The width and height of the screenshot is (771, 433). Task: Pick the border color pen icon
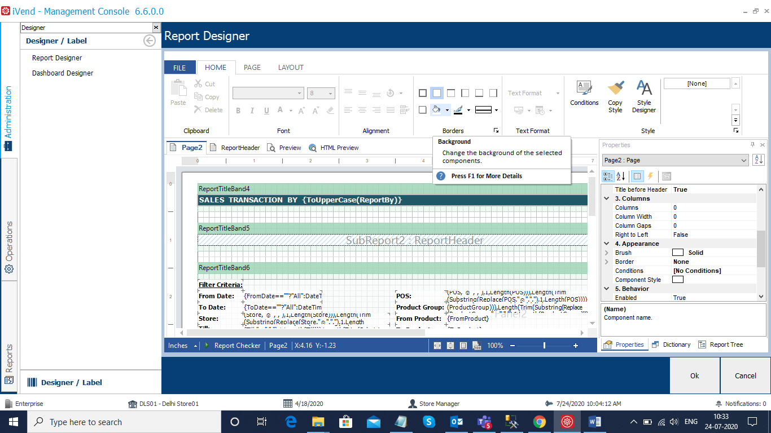click(458, 110)
